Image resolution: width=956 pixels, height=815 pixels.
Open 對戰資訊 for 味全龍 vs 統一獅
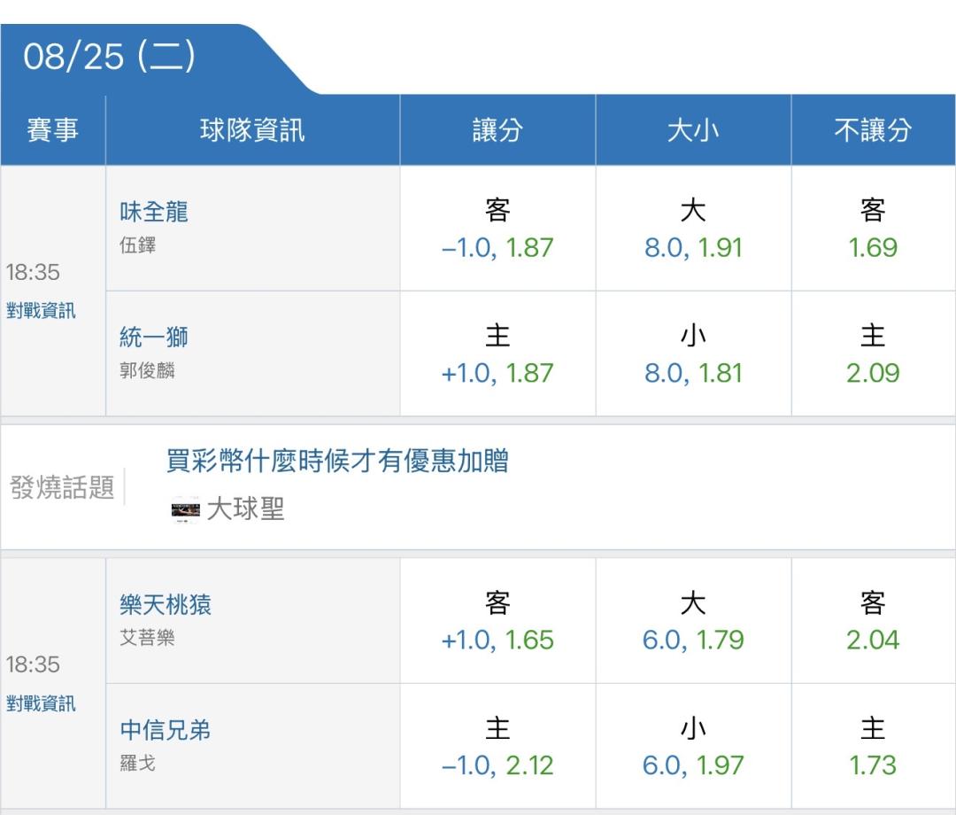[x=41, y=311]
